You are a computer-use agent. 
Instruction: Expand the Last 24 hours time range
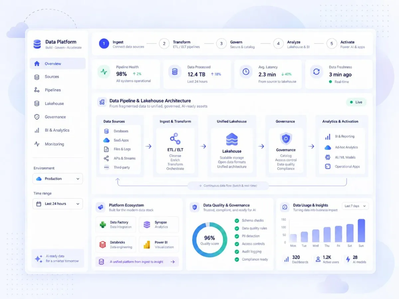58,204
